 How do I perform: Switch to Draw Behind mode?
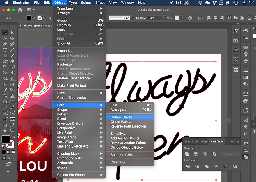[x=9, y=158]
